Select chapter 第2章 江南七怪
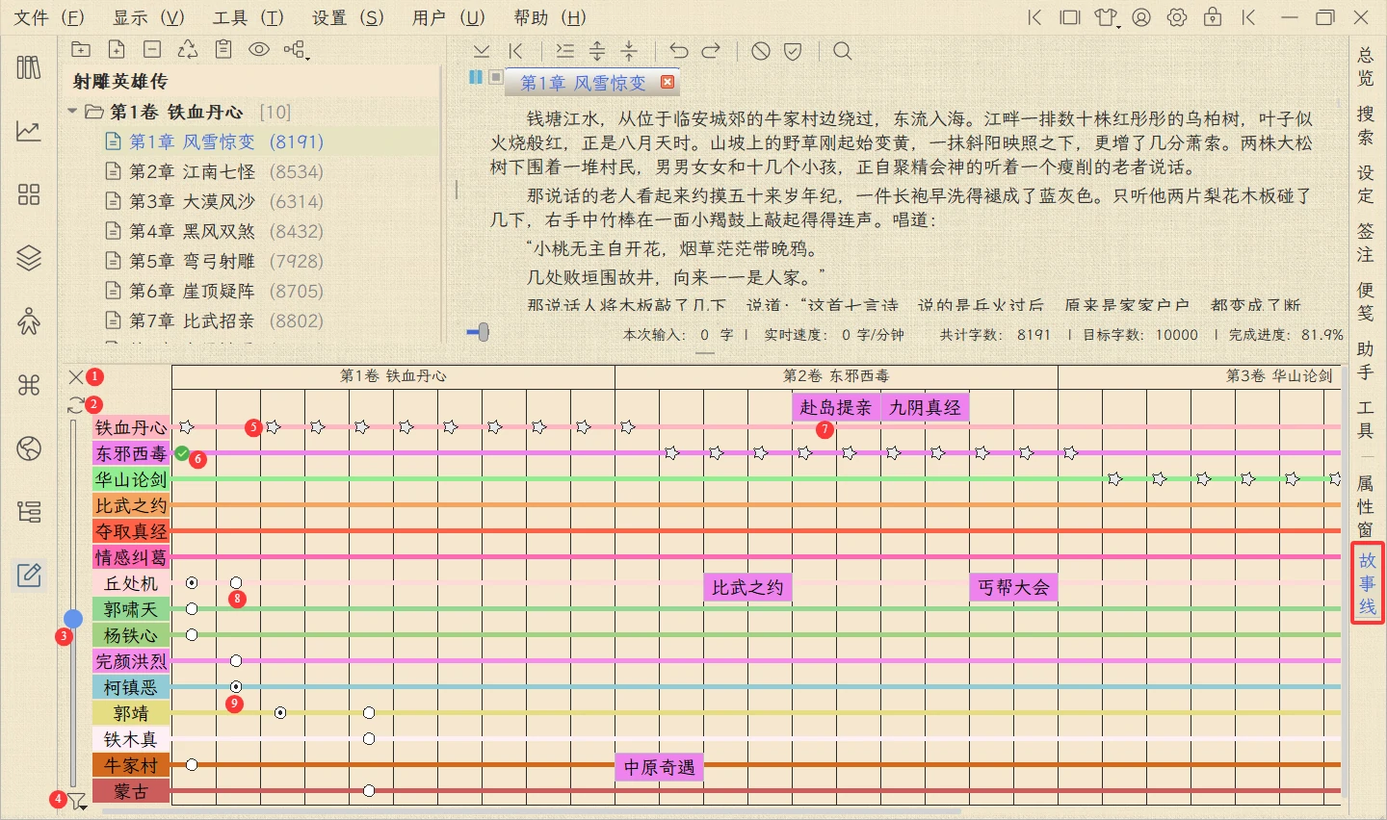The image size is (1387, 820). tap(226, 171)
